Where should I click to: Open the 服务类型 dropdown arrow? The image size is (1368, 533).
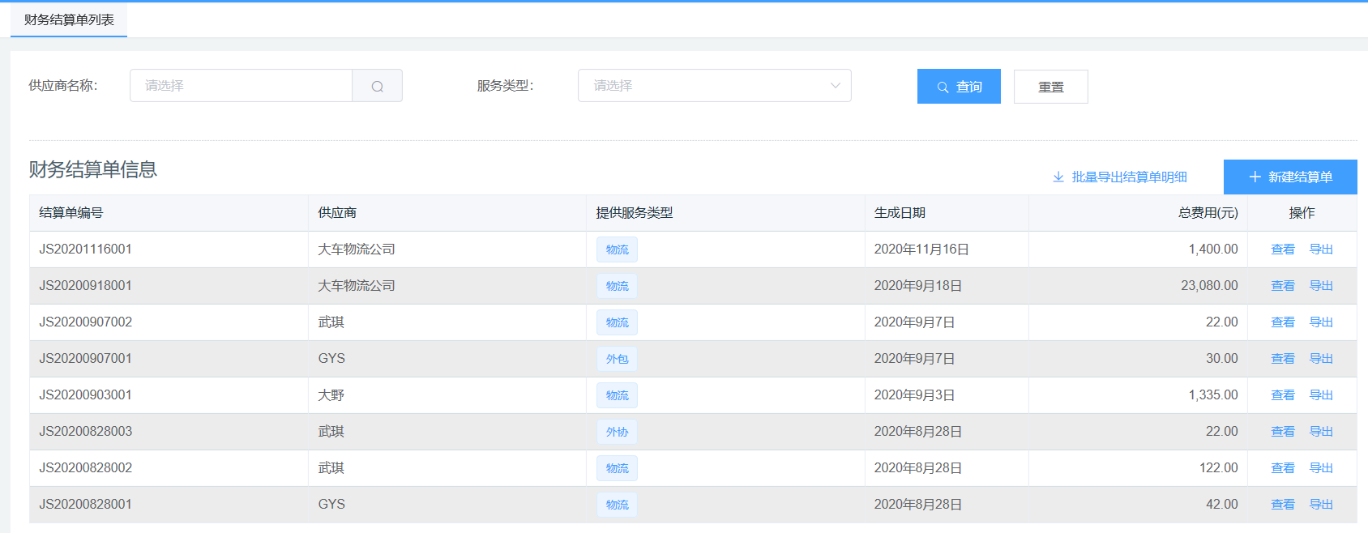(x=835, y=86)
